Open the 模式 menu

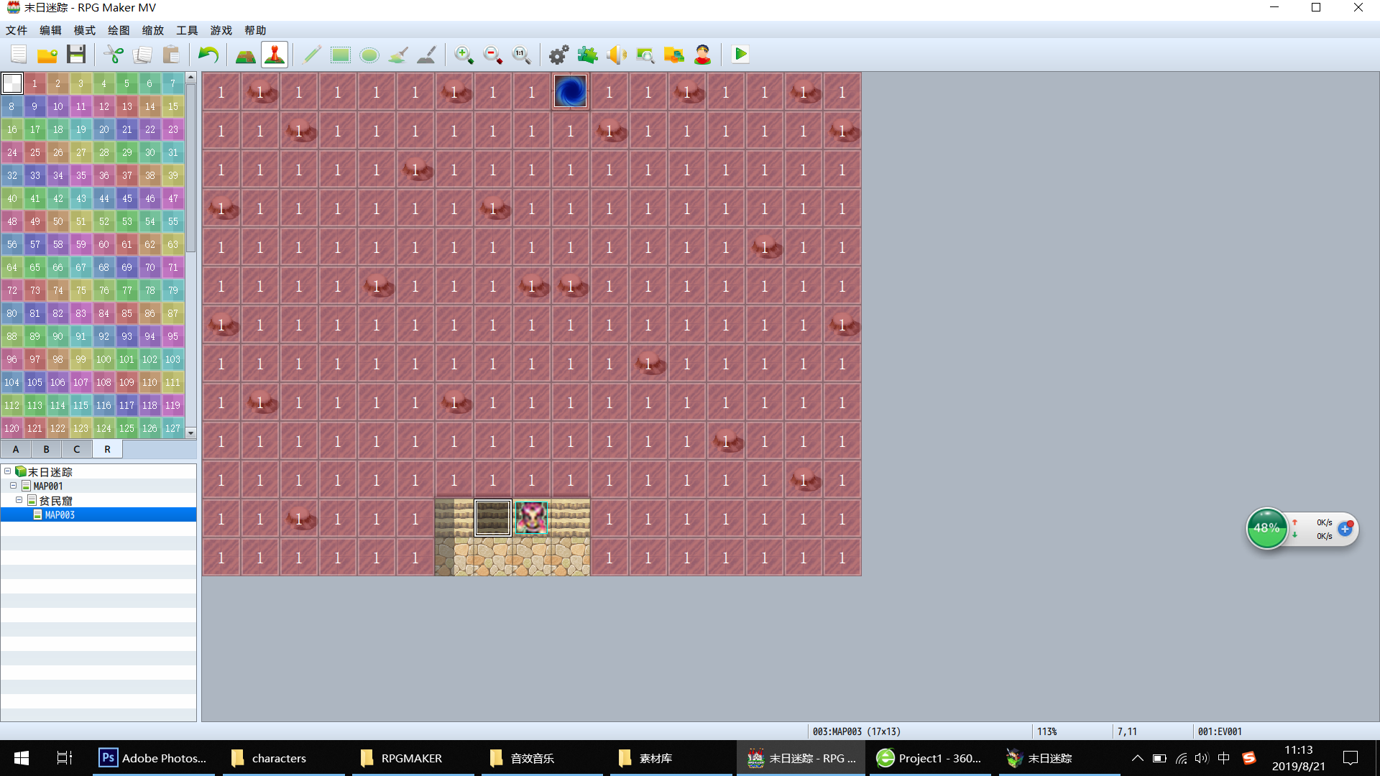pyautogui.click(x=85, y=30)
